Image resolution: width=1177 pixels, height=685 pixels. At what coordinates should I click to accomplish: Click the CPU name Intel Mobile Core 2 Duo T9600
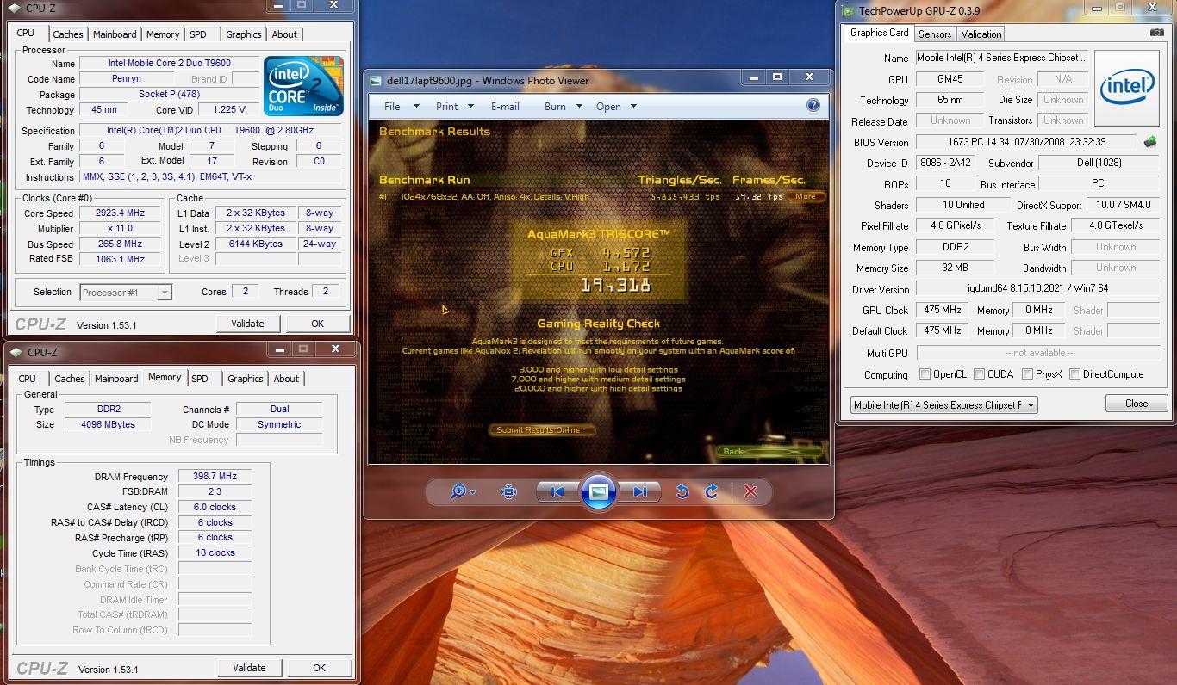click(170, 63)
